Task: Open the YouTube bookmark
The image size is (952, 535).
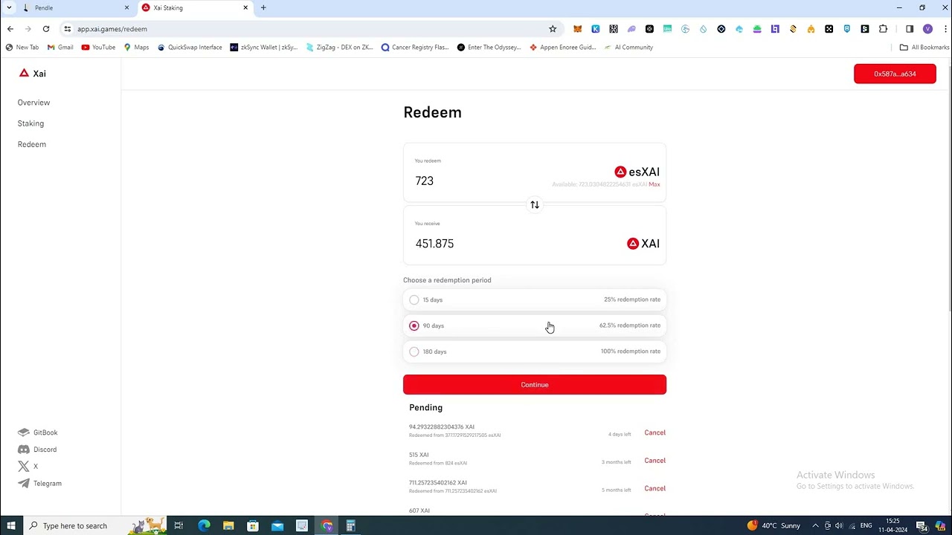Action: coord(98,48)
